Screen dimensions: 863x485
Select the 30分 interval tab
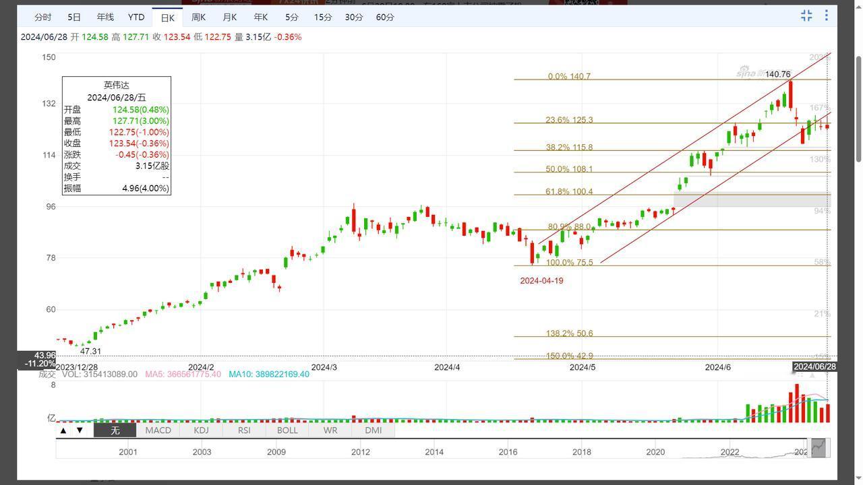click(354, 17)
